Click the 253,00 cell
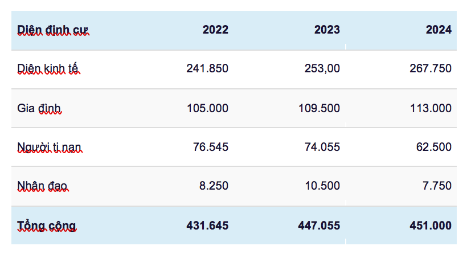The height and width of the screenshot is (254, 467). coord(322,68)
